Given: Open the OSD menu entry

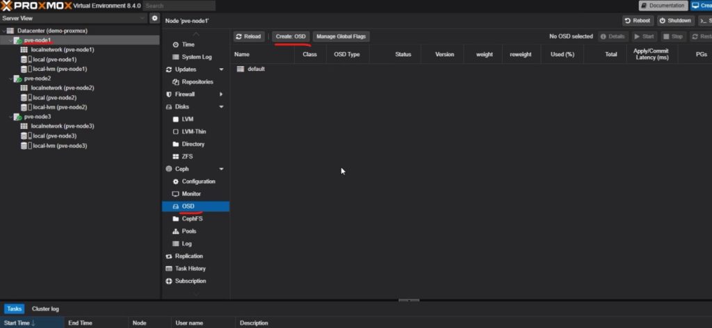Looking at the screenshot, I should pyautogui.click(x=195, y=206).
